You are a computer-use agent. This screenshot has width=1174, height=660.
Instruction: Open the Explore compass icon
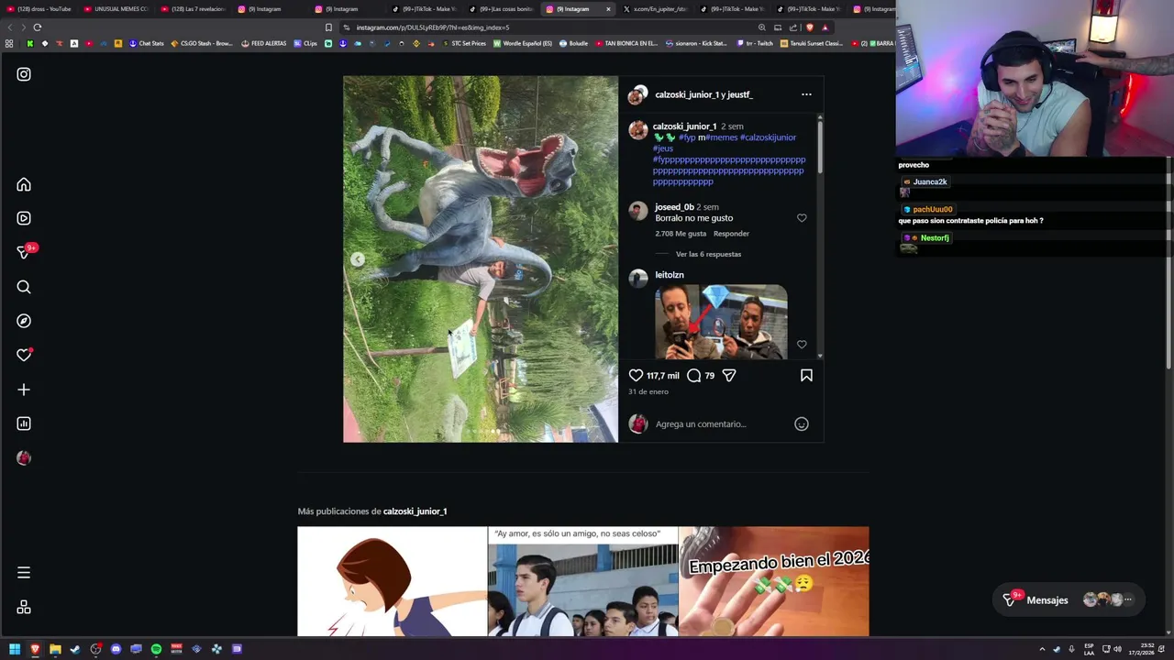point(24,321)
